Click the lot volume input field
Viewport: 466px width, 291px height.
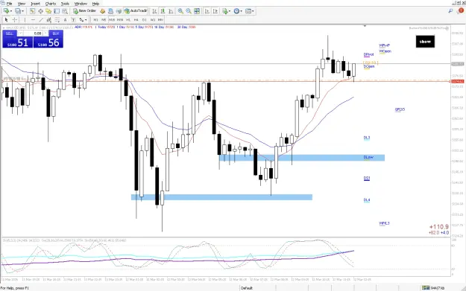[33, 33]
